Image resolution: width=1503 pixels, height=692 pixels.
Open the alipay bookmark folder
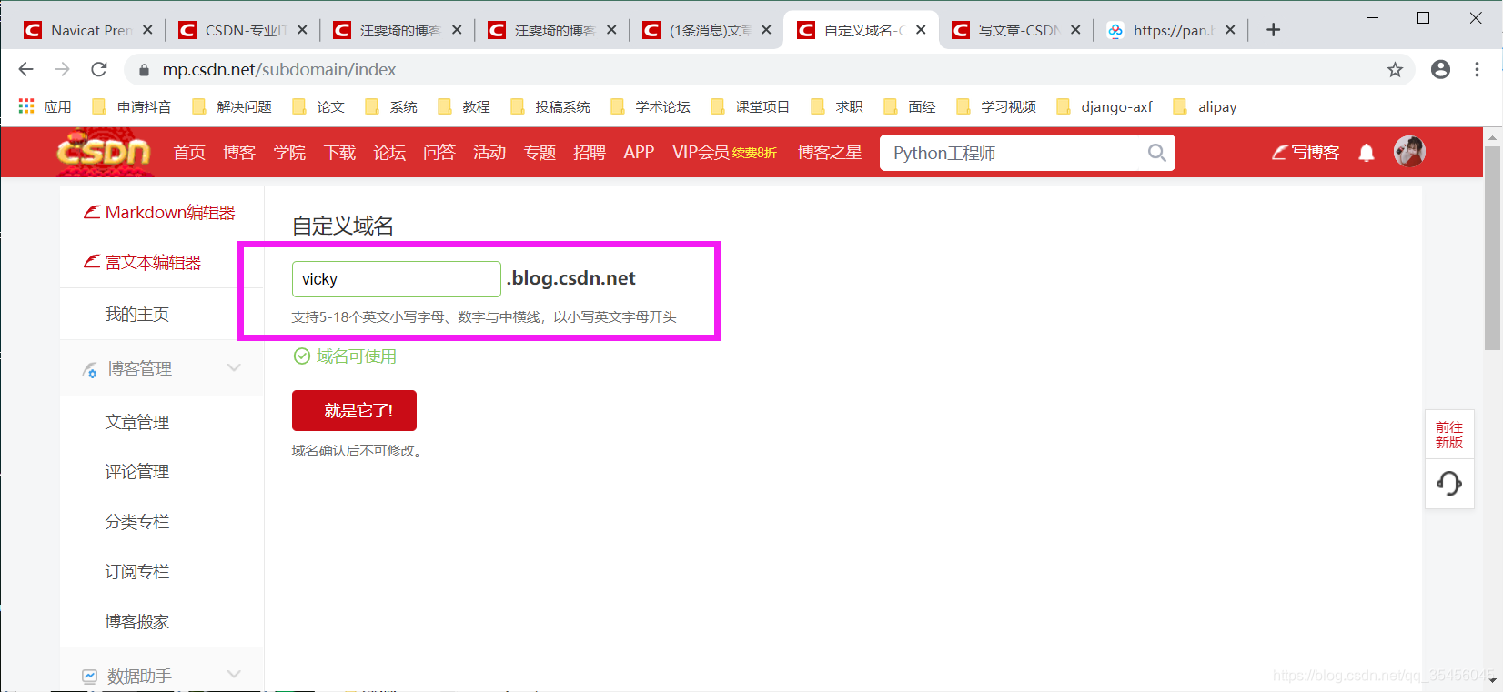click(1205, 106)
